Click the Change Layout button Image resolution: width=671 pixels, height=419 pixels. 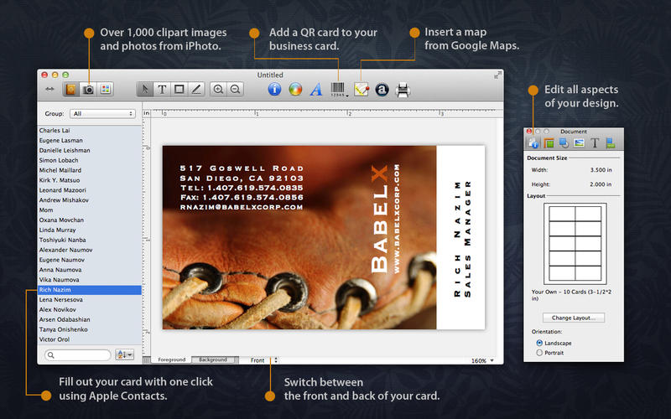click(574, 318)
